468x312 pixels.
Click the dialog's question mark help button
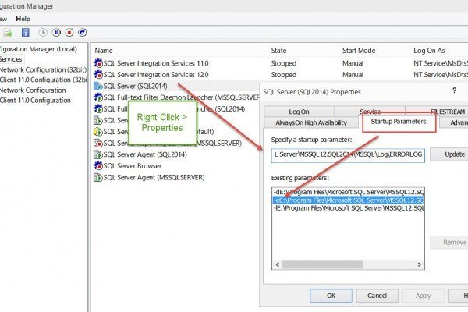[454, 90]
